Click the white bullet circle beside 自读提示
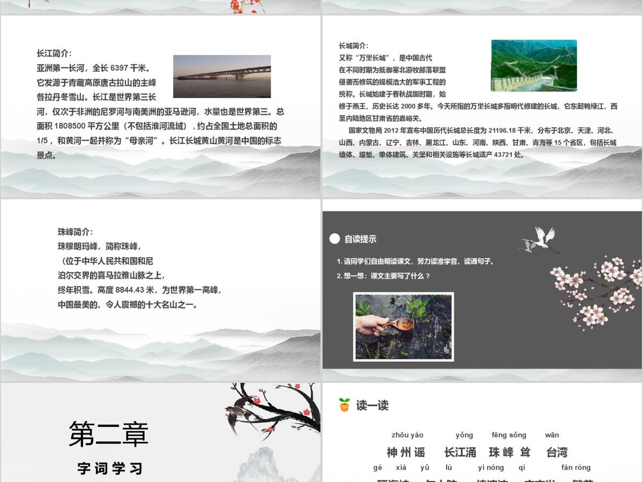643x482 pixels. [334, 239]
